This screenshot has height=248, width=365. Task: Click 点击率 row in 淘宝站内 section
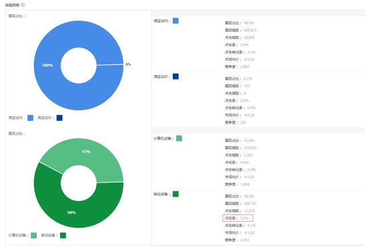coord(237,44)
